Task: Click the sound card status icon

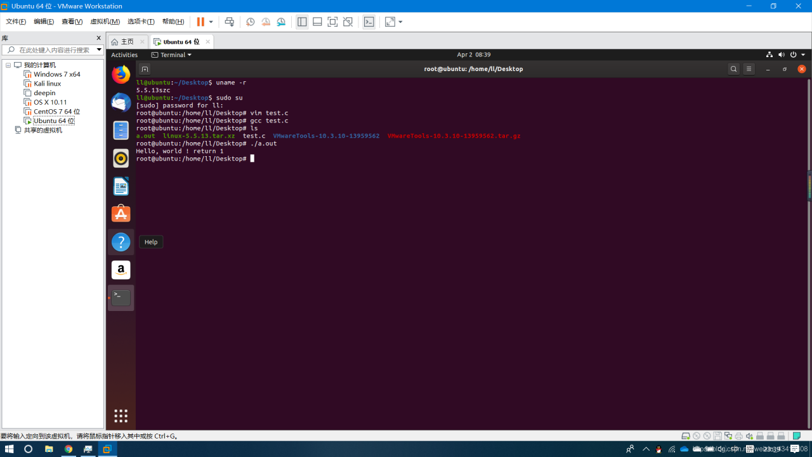Action: pos(749,436)
